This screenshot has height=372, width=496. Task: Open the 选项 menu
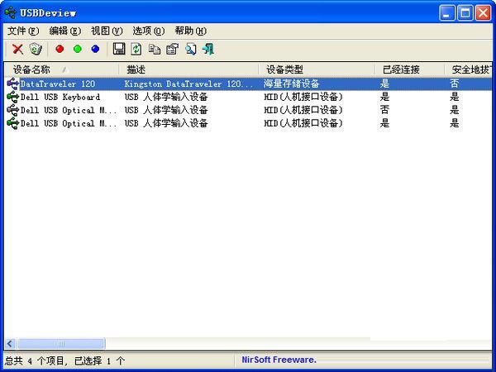(149, 31)
